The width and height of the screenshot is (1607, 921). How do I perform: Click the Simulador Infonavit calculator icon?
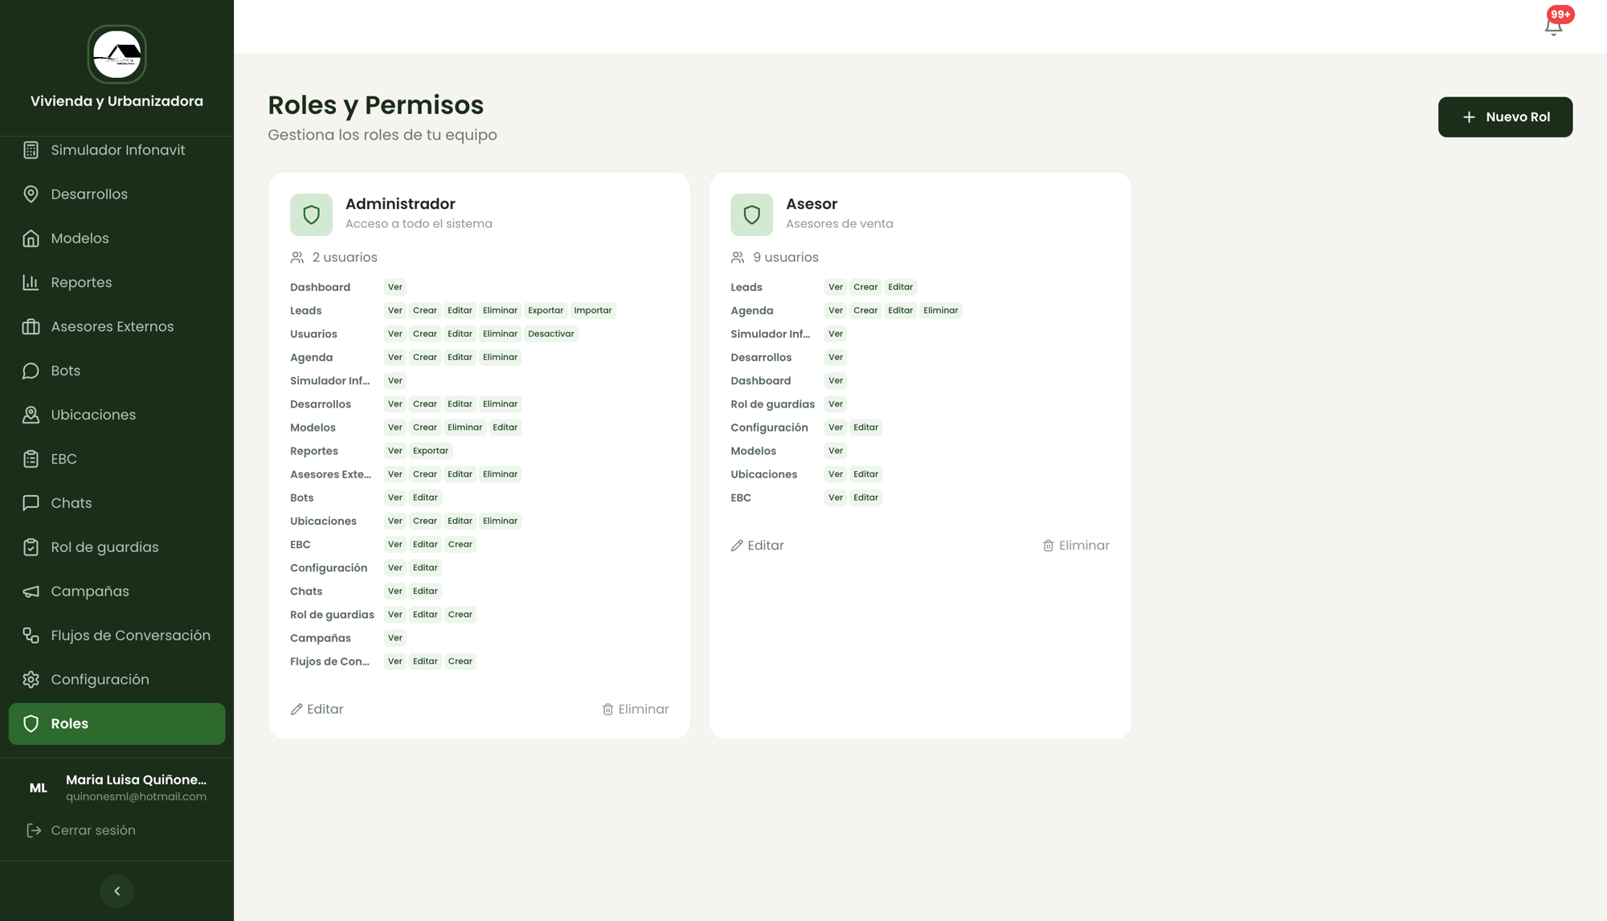pyautogui.click(x=31, y=150)
